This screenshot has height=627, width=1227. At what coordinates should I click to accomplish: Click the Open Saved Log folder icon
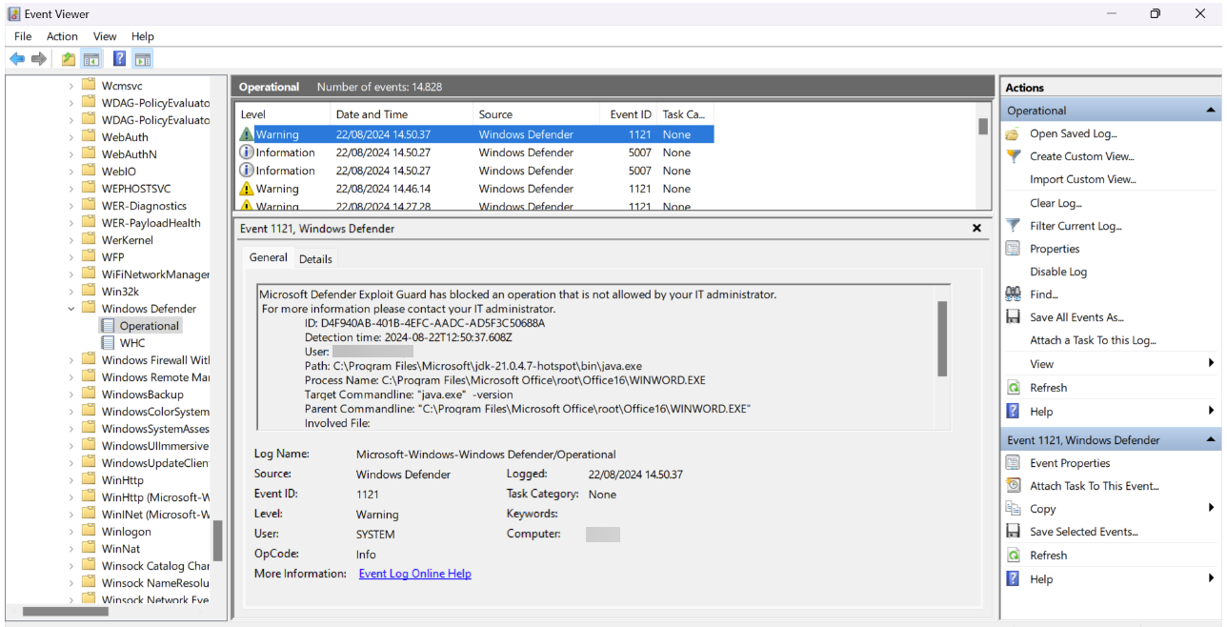click(x=1014, y=133)
